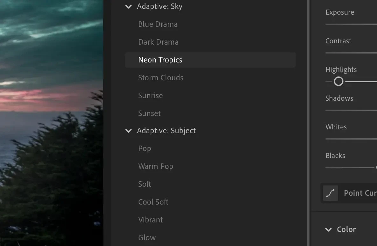The width and height of the screenshot is (377, 246).
Task: Select the Vibrant preset
Action: (x=150, y=220)
